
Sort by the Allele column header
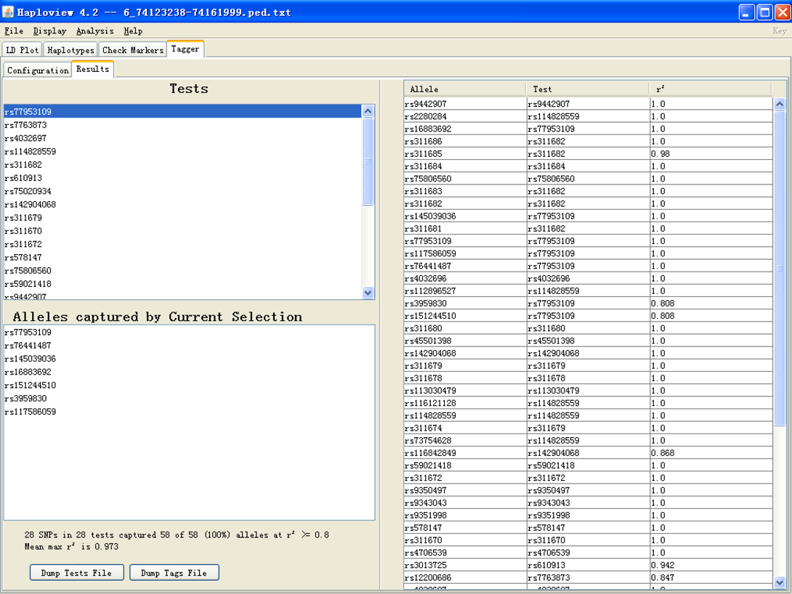point(465,89)
